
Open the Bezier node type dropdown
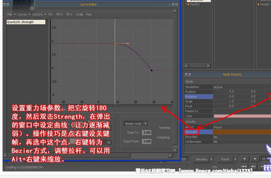point(136,123)
